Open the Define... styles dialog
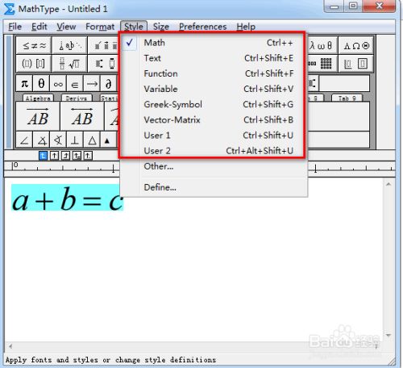Viewport: 403px width, 368px height. click(x=213, y=187)
